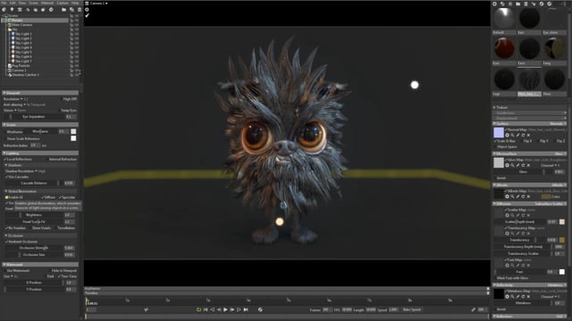The height and width of the screenshot is (321, 572).
Task: Clear Normal Map with its X icon
Action: pyautogui.click(x=528, y=135)
